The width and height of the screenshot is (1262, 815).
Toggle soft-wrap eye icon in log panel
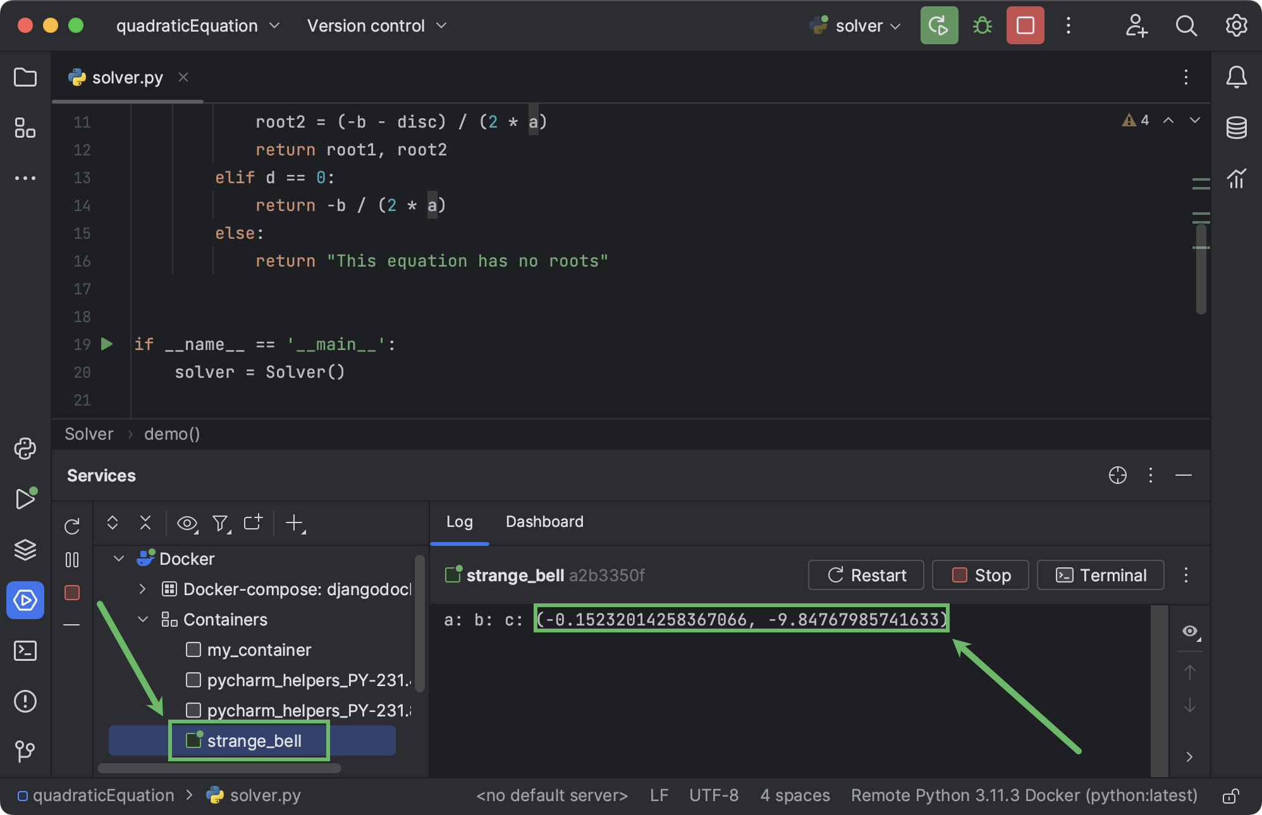coord(1191,632)
